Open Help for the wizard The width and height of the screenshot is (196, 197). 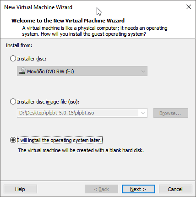[x=20, y=189]
